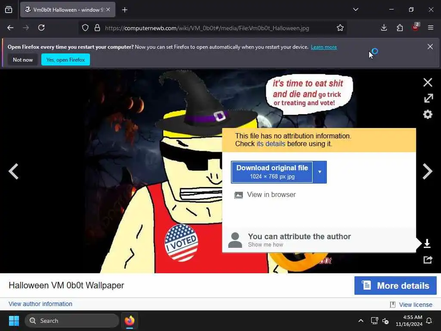
Task: Show the previous image with left arrow
Action: (x=13, y=171)
